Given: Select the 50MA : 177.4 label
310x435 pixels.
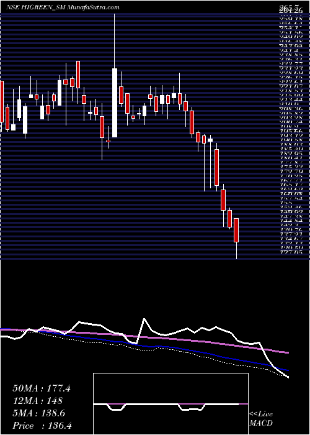Looking at the screenshot, I should pyautogui.click(x=42, y=388).
